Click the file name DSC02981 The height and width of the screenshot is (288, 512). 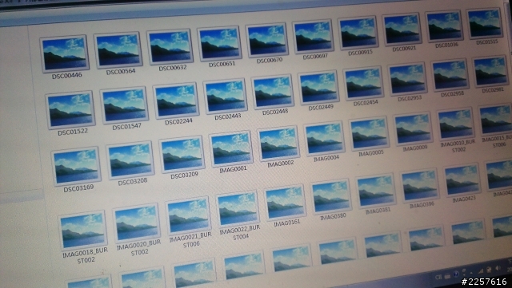click(493, 90)
